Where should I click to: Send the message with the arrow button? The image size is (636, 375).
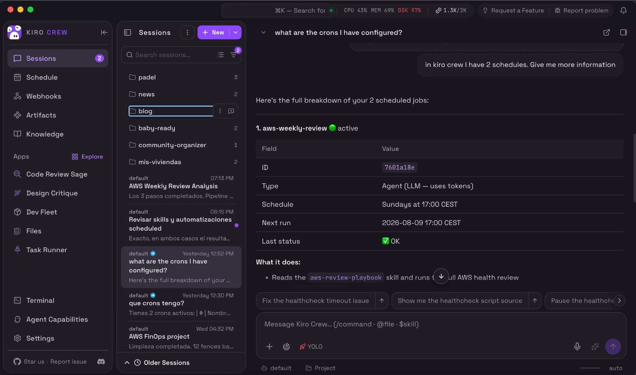[x=613, y=347]
